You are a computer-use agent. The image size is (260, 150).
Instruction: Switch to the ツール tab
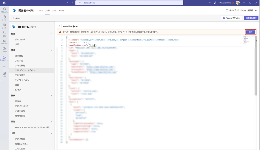click(54, 11)
